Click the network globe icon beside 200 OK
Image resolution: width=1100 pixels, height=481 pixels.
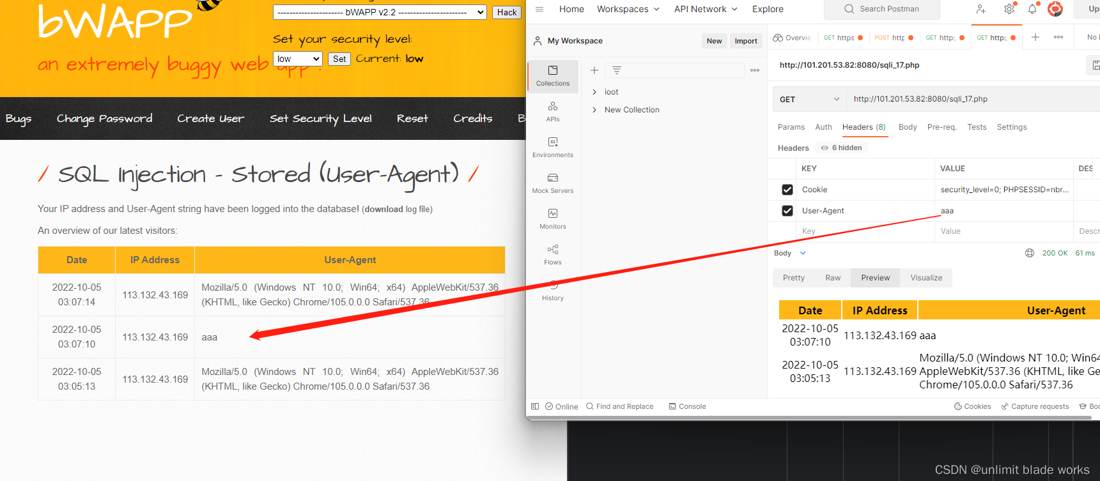point(1030,253)
